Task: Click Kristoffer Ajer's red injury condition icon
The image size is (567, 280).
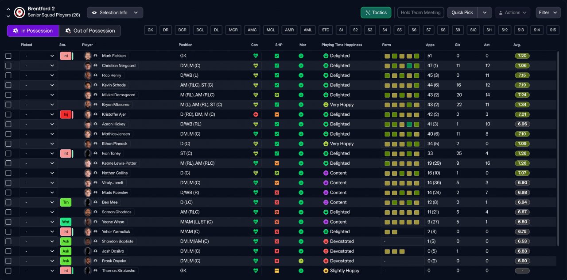Action: point(256,114)
